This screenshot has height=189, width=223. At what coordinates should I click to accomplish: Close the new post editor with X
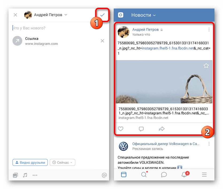click(x=15, y=15)
